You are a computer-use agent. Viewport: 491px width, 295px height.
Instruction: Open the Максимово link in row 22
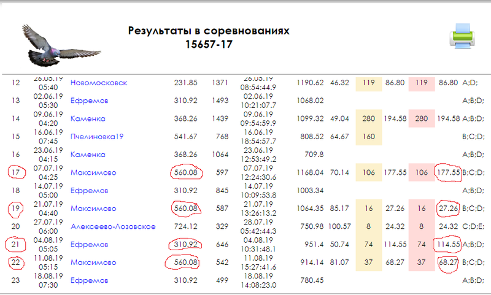(x=93, y=262)
